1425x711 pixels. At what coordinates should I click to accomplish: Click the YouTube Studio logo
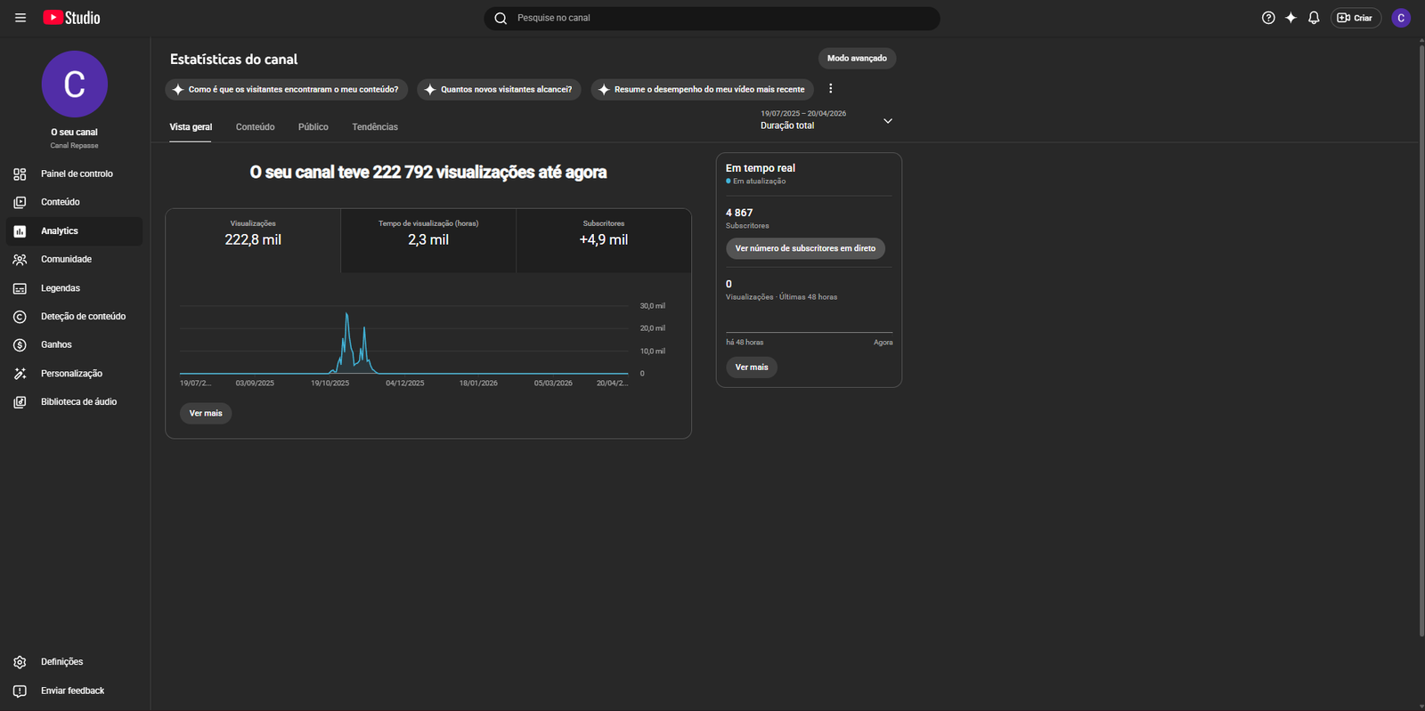click(x=71, y=18)
